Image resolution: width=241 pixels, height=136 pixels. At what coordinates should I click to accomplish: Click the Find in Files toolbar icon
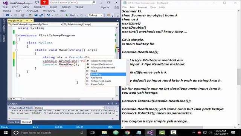[x=108, y=15]
